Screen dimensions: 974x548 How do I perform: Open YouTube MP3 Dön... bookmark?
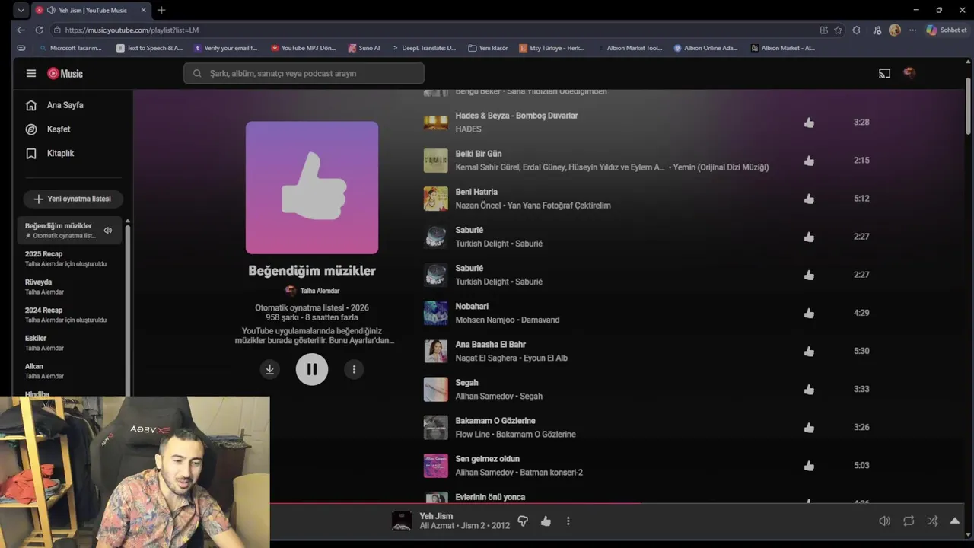click(304, 48)
